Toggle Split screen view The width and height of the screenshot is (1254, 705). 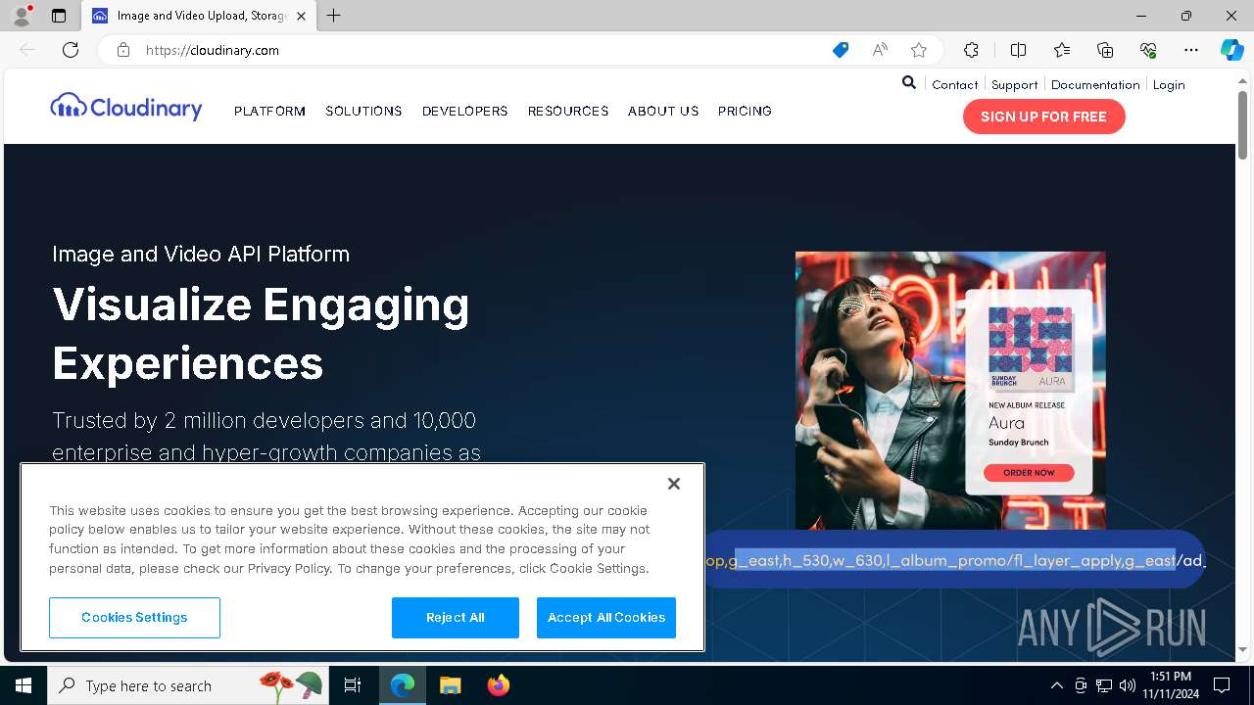click(x=1018, y=50)
